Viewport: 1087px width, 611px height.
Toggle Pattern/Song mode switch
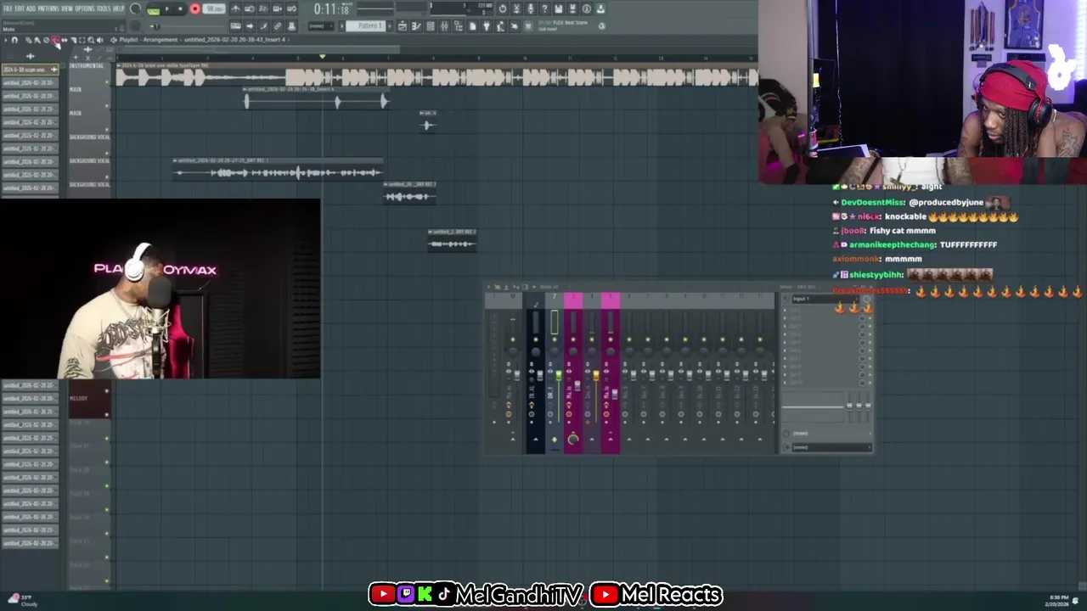(153, 10)
